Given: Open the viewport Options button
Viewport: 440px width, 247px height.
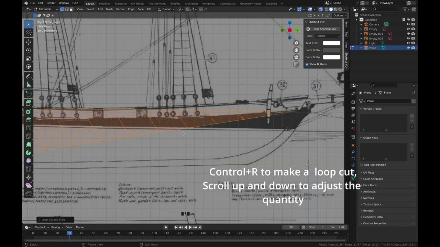Looking at the screenshot, I should point(340,15).
